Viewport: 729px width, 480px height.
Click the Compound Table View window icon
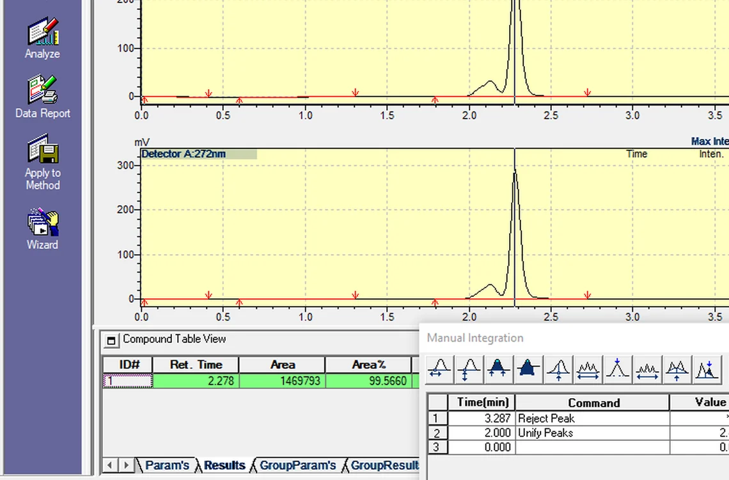(x=111, y=340)
